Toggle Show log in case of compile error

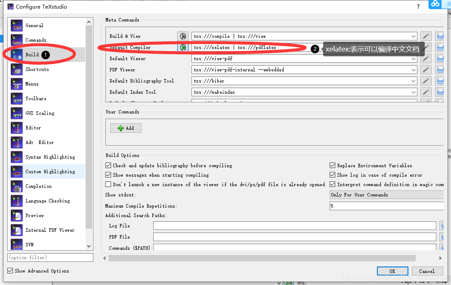333,175
